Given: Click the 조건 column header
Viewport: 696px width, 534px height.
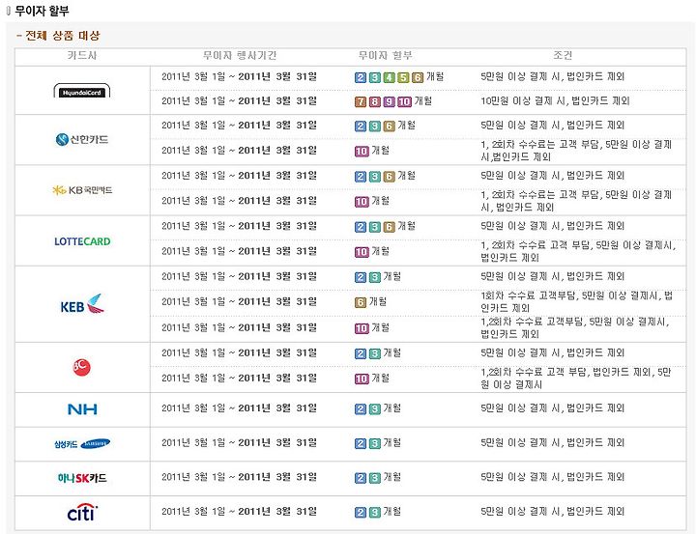Looking at the screenshot, I should (x=563, y=56).
